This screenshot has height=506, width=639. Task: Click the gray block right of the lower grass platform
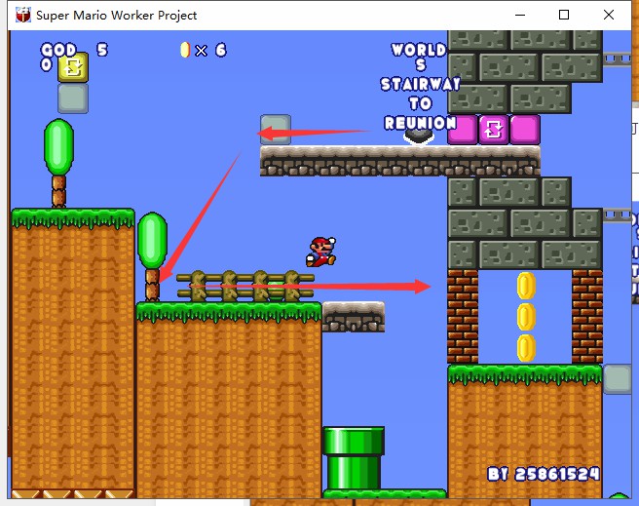[618, 379]
